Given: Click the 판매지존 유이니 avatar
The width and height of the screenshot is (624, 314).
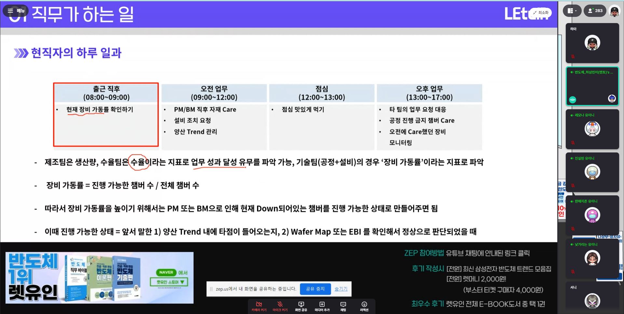Looking at the screenshot, I should [x=592, y=215].
